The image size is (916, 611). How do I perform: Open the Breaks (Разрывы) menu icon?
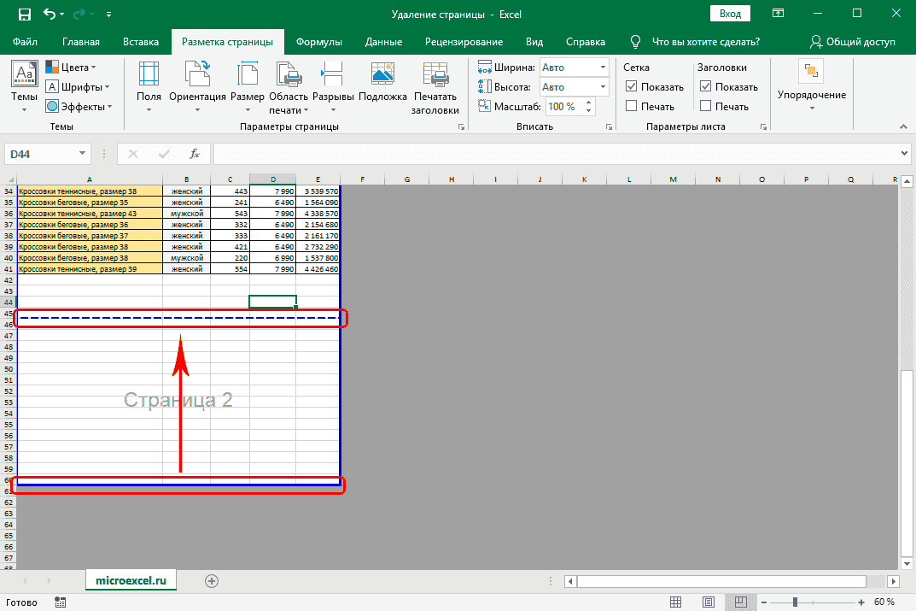tap(333, 79)
